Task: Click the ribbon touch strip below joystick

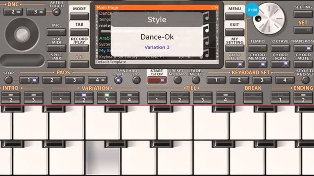Action: [22, 60]
